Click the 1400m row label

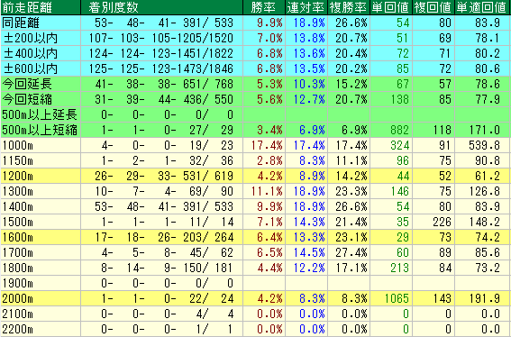pos(18,206)
